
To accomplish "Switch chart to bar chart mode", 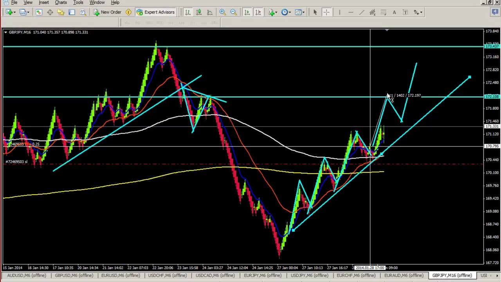I will (x=188, y=12).
